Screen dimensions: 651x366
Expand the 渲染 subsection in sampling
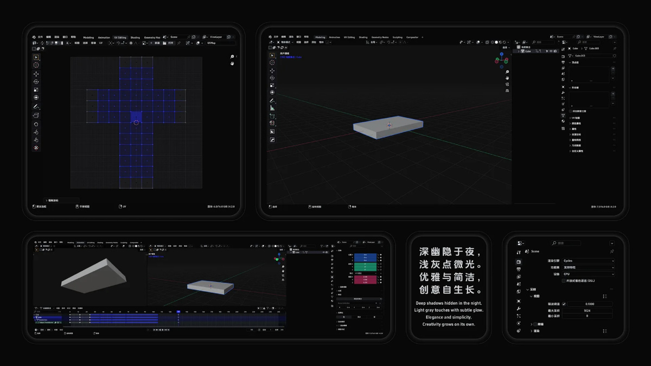click(531, 331)
